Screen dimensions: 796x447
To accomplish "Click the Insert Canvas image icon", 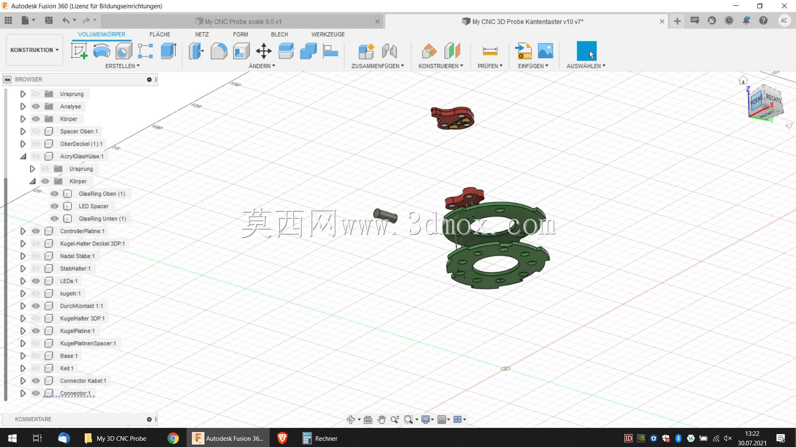I will click(545, 51).
